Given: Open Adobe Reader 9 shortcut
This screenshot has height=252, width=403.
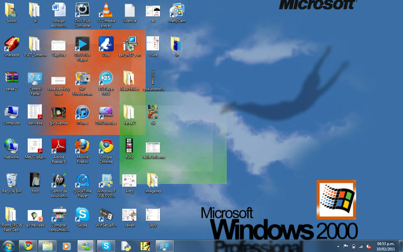Looking at the screenshot, I should coord(59,147).
